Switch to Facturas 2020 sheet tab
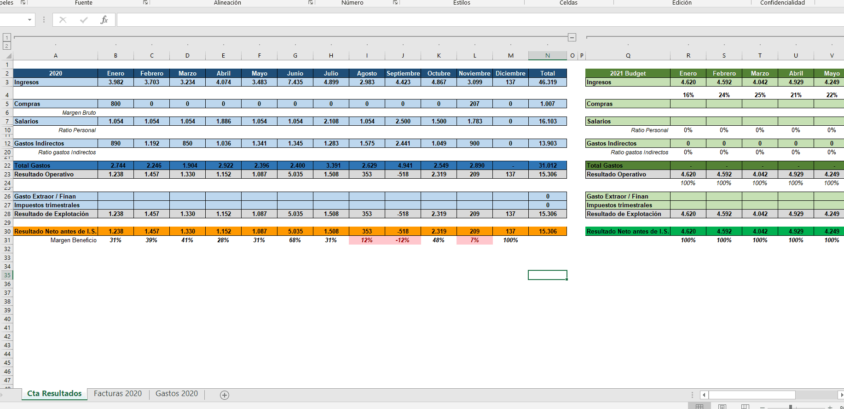Viewport: 844px width, 409px height. pyautogui.click(x=118, y=394)
